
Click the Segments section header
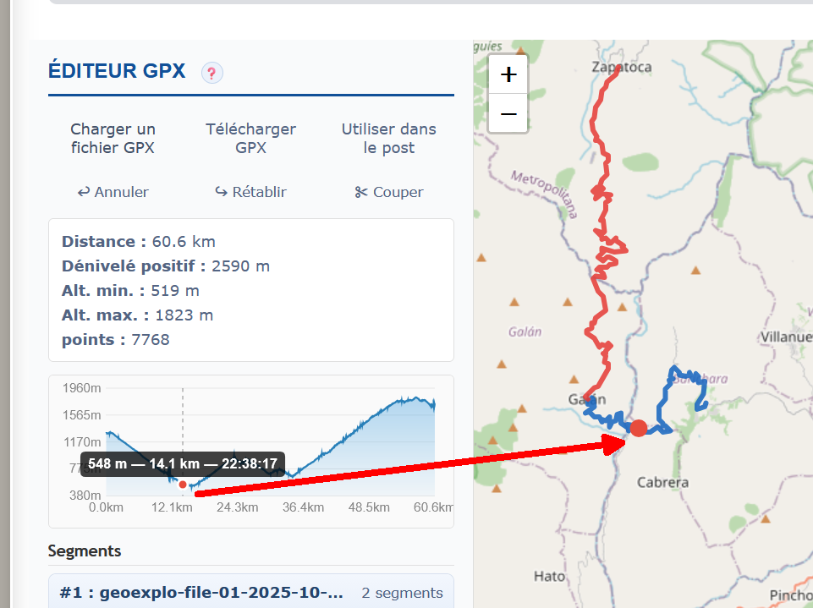(x=85, y=551)
